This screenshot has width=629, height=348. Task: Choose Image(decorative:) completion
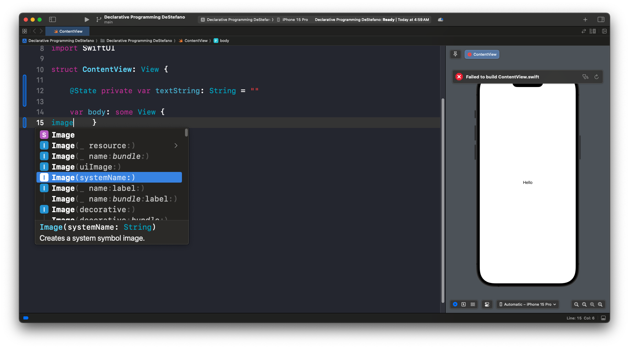(109, 209)
